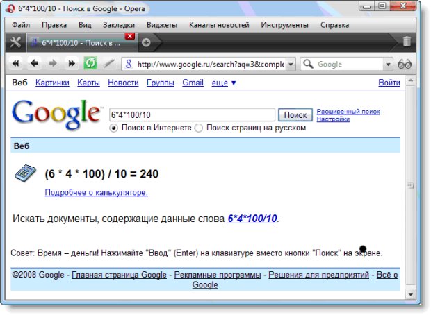Click the Google logo
Image resolution: width=431 pixels, height=315 pixels.
tap(56, 114)
